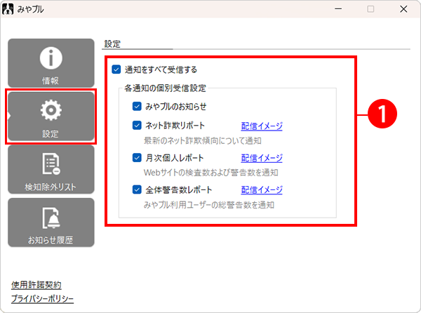Toggle 通知をすべて受信する checkbox
This screenshot has width=421, height=313.
tap(116, 69)
